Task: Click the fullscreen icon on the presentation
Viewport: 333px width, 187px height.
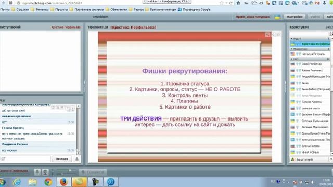Action: [267, 35]
